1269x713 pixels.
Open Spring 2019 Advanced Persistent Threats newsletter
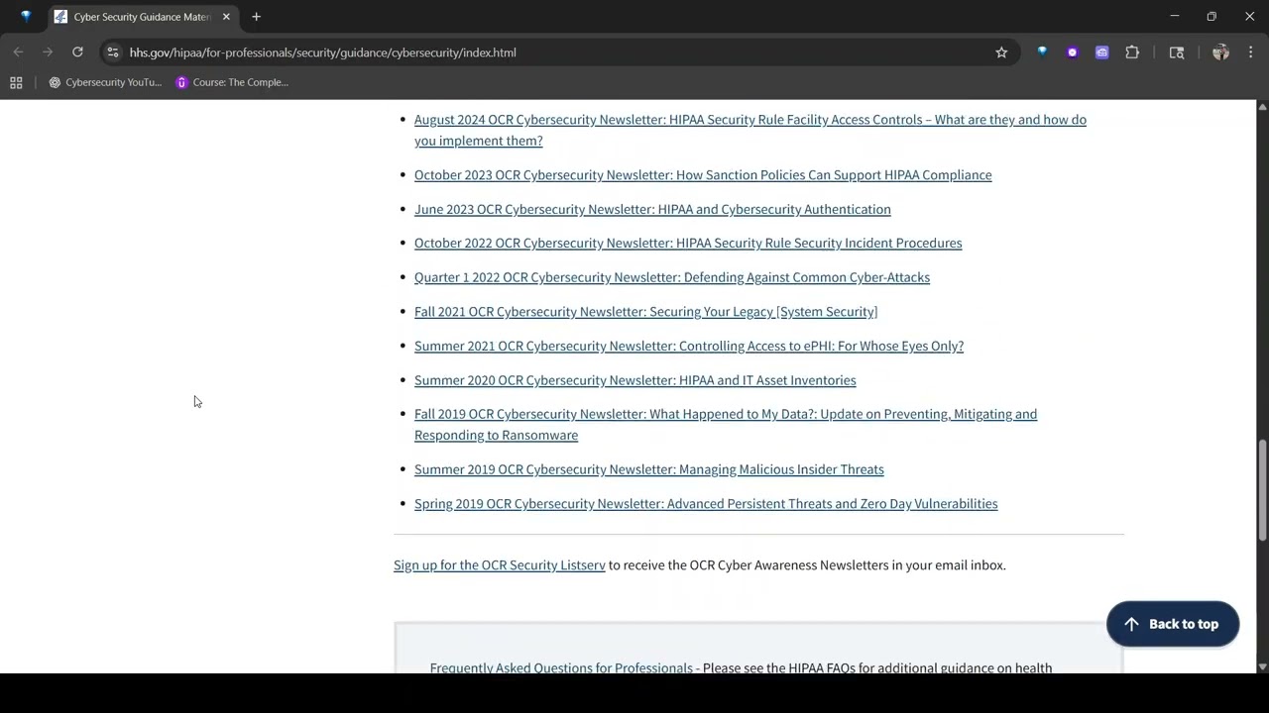[x=706, y=504]
